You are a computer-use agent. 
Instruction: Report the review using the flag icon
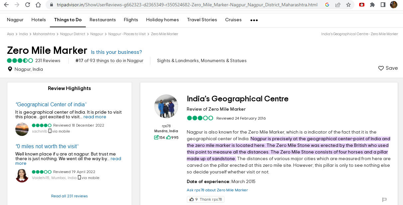(x=384, y=200)
